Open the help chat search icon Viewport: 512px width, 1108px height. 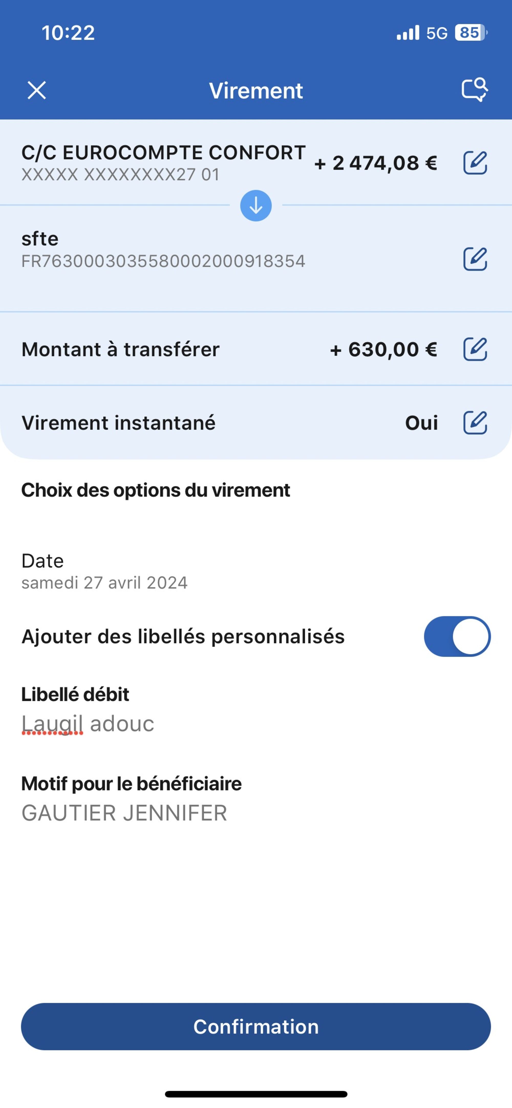click(475, 90)
